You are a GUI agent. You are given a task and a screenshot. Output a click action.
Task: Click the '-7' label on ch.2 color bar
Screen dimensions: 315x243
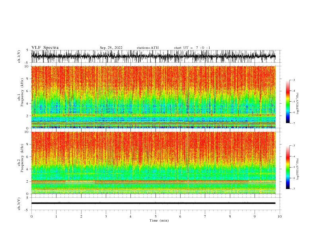click(x=293, y=189)
